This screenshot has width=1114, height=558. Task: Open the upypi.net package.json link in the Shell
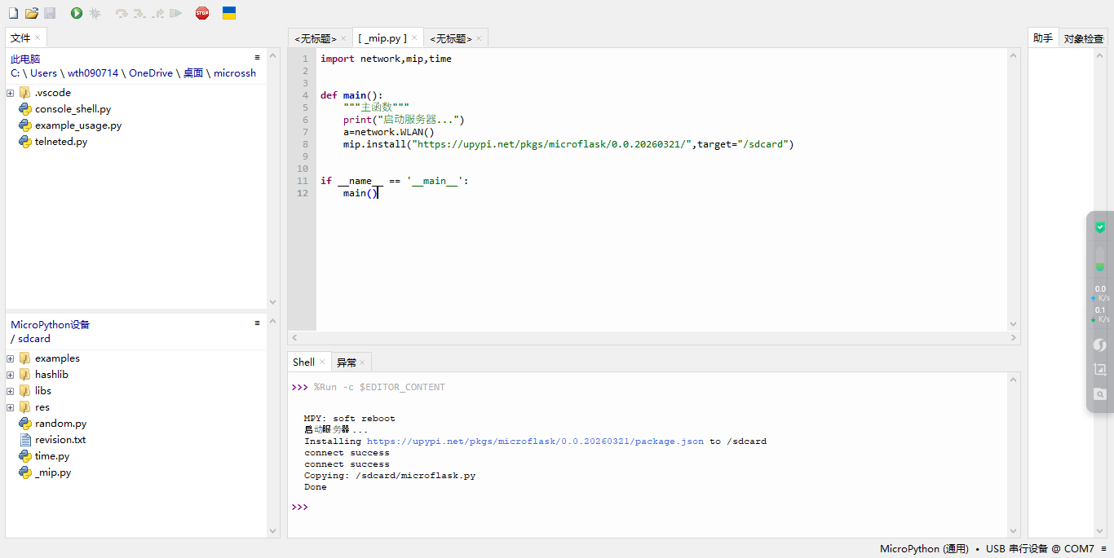coord(535,442)
